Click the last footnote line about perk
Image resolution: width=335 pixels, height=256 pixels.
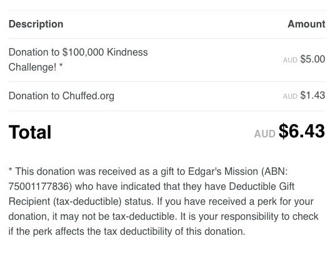click(x=127, y=232)
